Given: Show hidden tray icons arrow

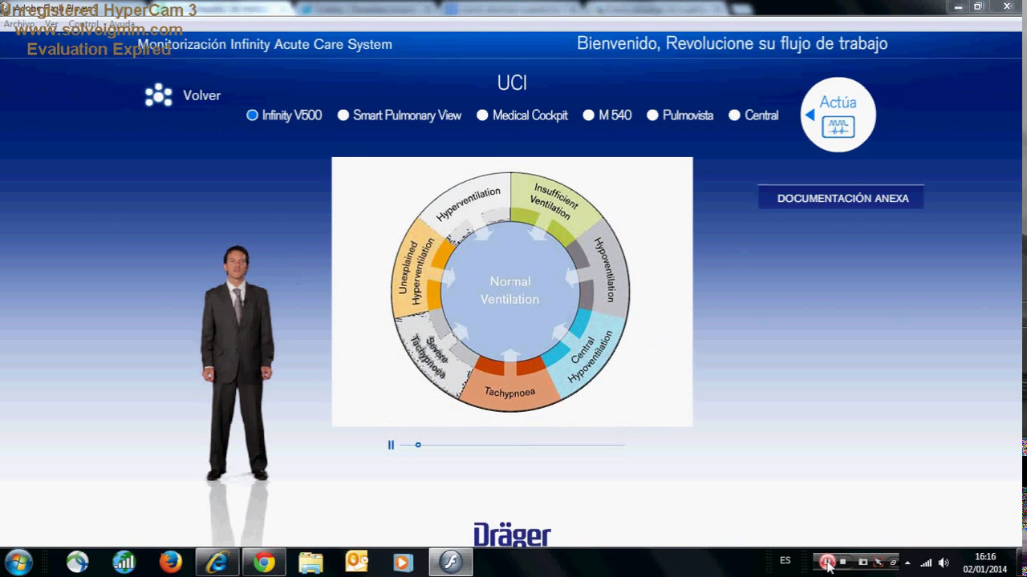Looking at the screenshot, I should coord(907,563).
